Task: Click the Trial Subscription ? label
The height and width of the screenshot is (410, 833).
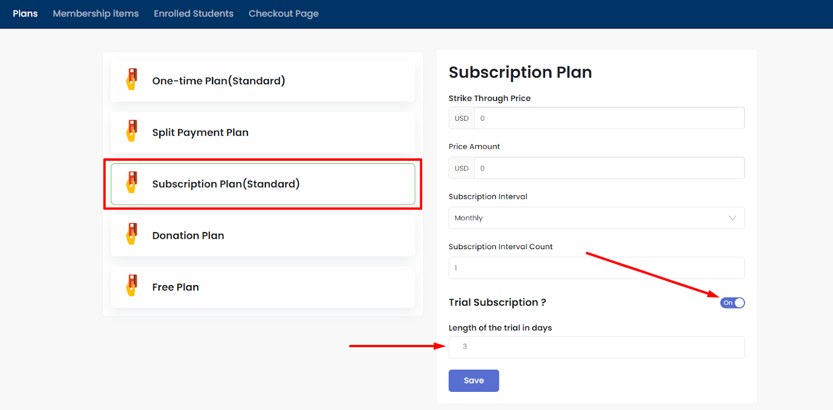Action: [497, 302]
